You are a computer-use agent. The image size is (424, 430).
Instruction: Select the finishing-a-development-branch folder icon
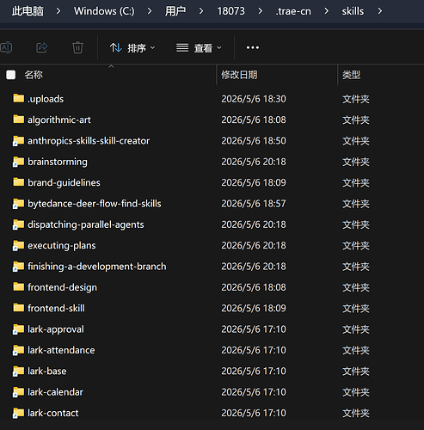point(19,266)
